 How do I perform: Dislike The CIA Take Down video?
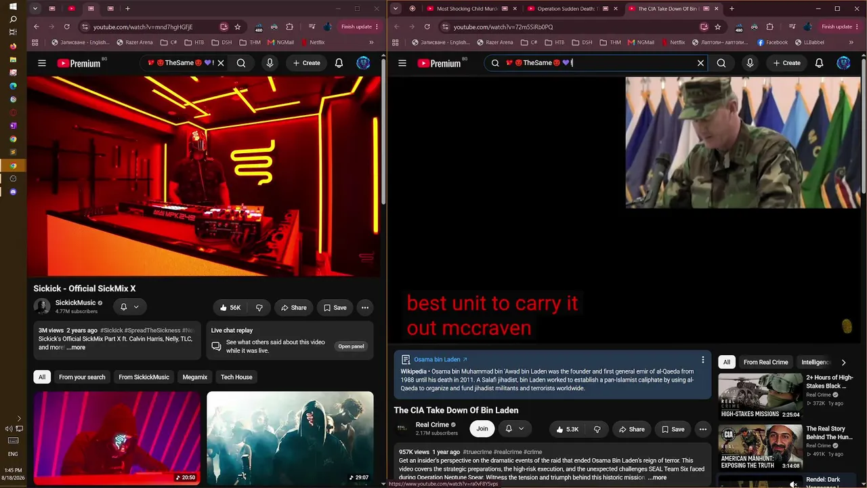point(597,429)
